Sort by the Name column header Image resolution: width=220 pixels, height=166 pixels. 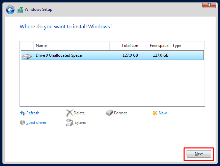[72, 46]
